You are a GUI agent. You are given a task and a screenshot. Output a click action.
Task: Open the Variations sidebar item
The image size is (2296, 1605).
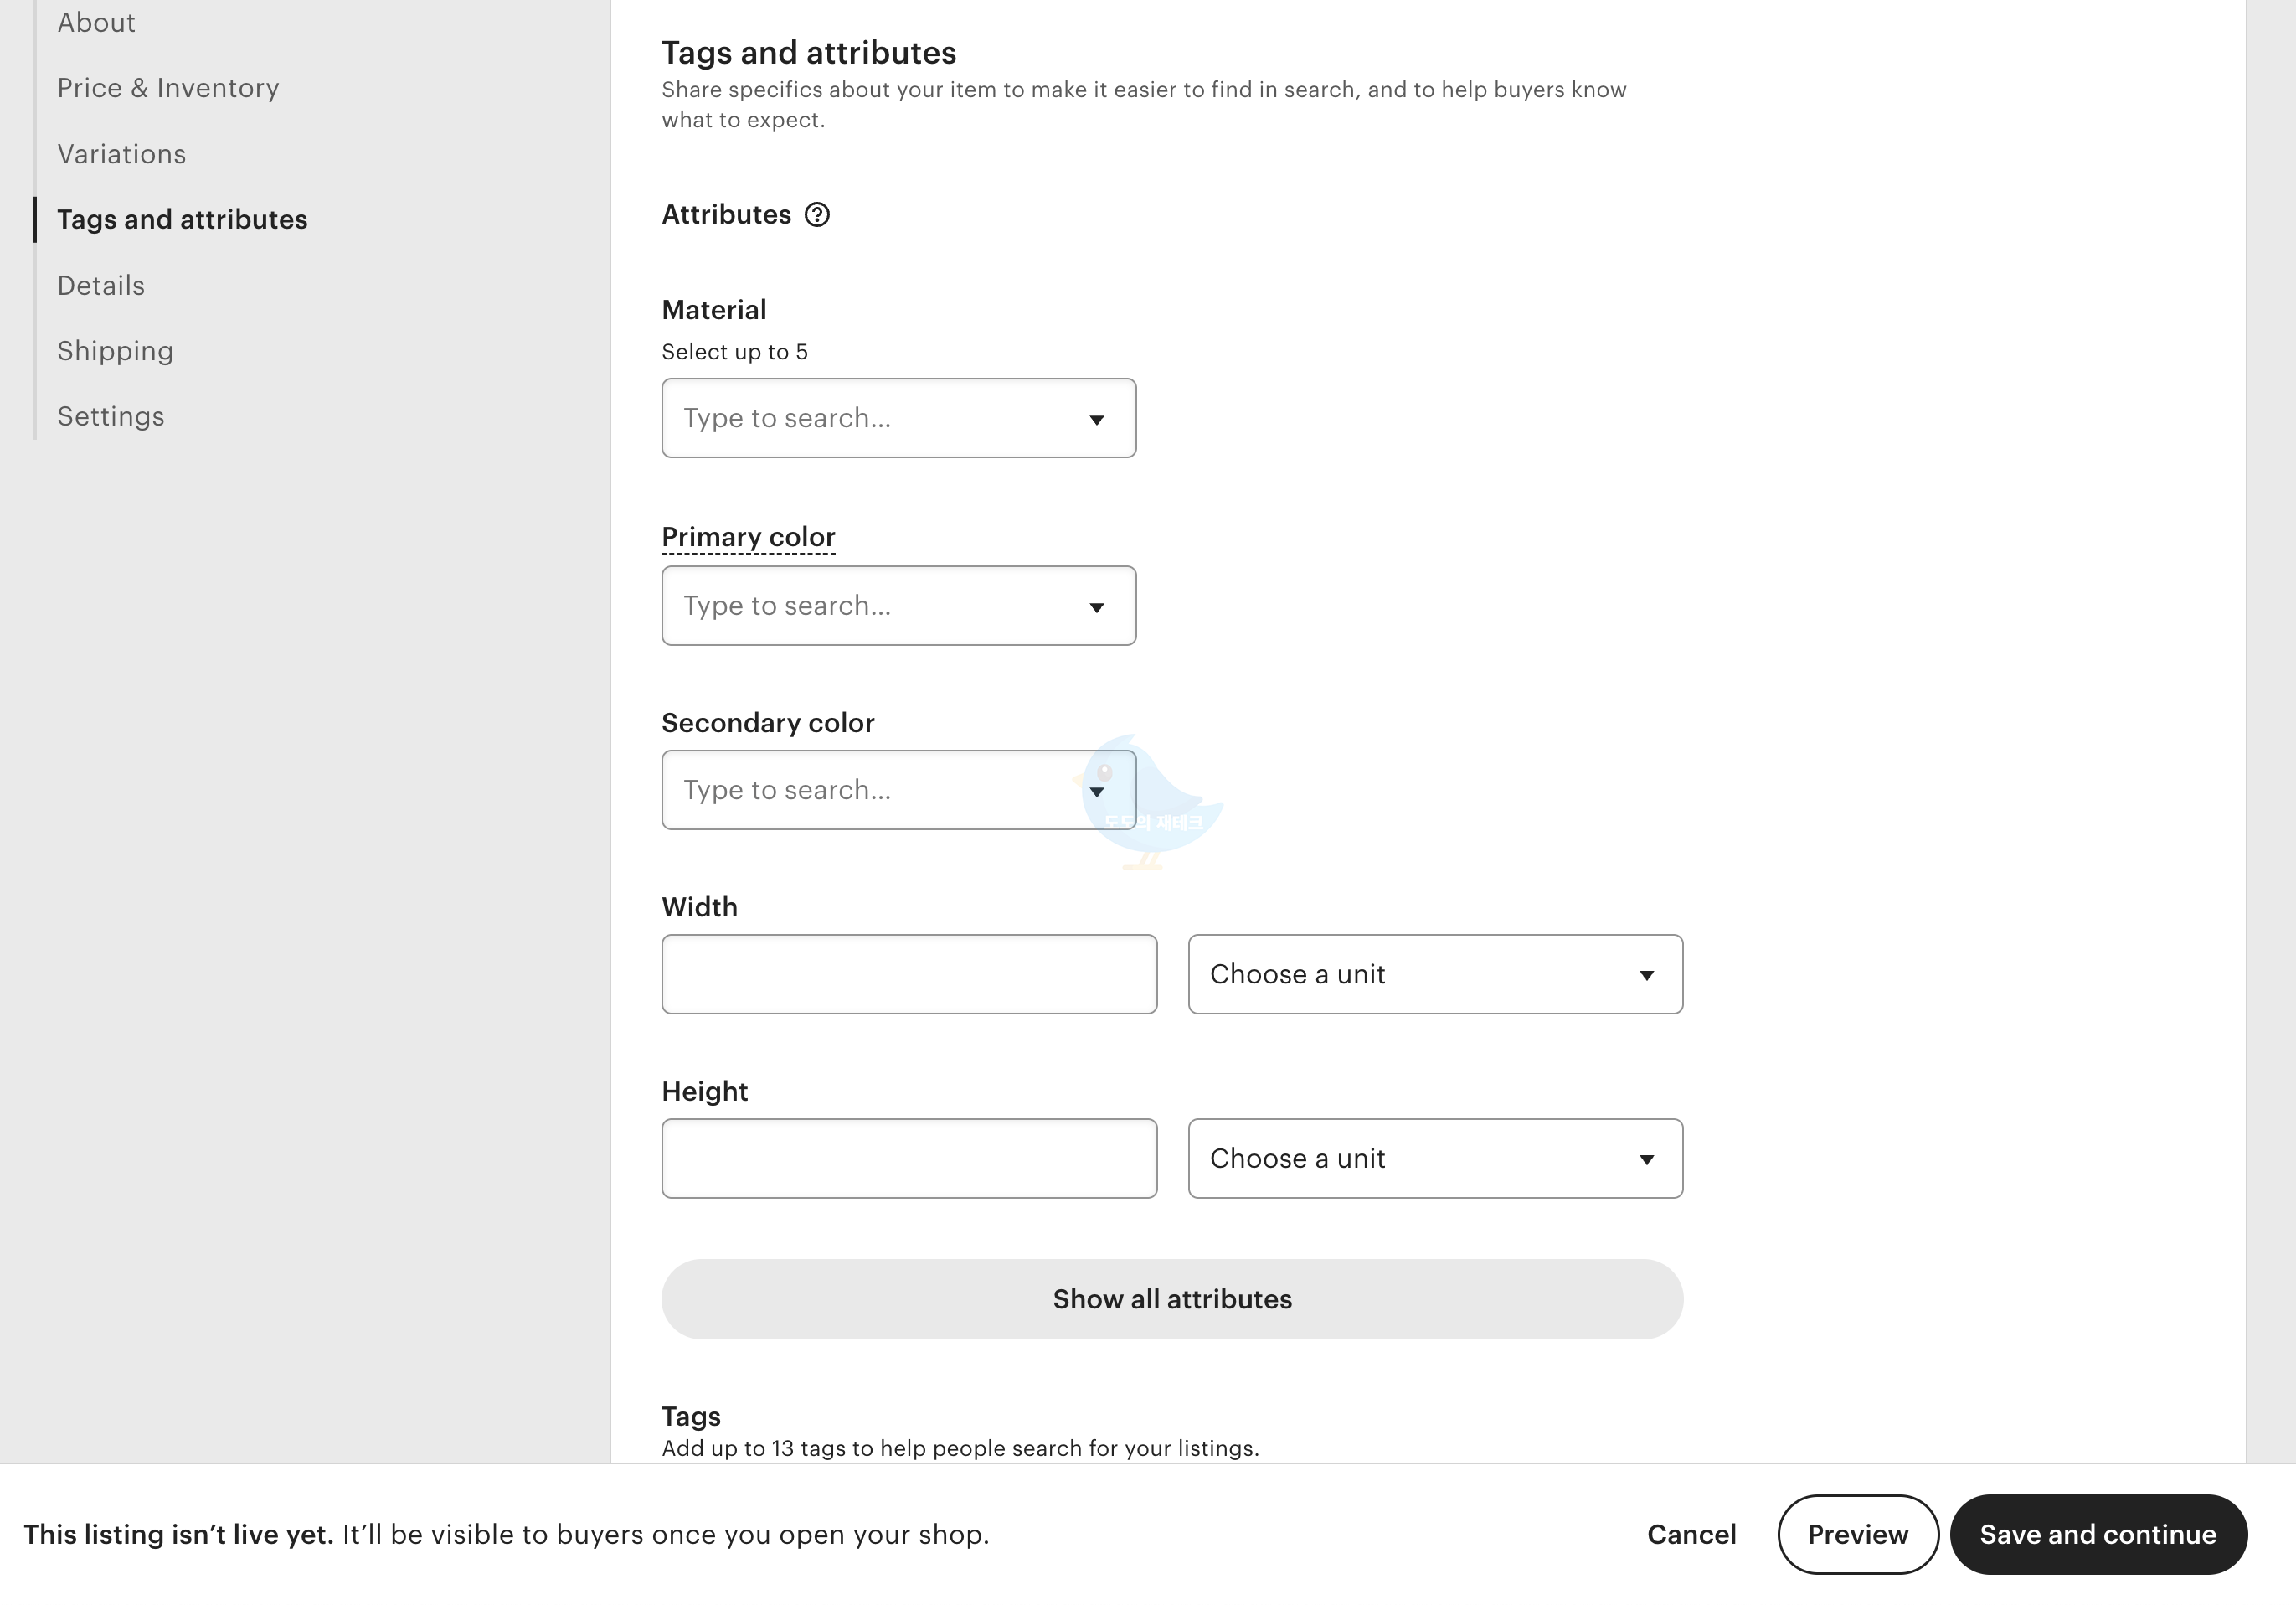click(121, 154)
